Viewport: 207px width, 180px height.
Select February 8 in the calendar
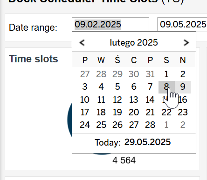(166, 87)
